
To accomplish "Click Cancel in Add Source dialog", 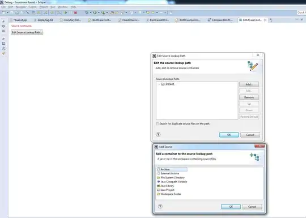I will pos(252,207).
